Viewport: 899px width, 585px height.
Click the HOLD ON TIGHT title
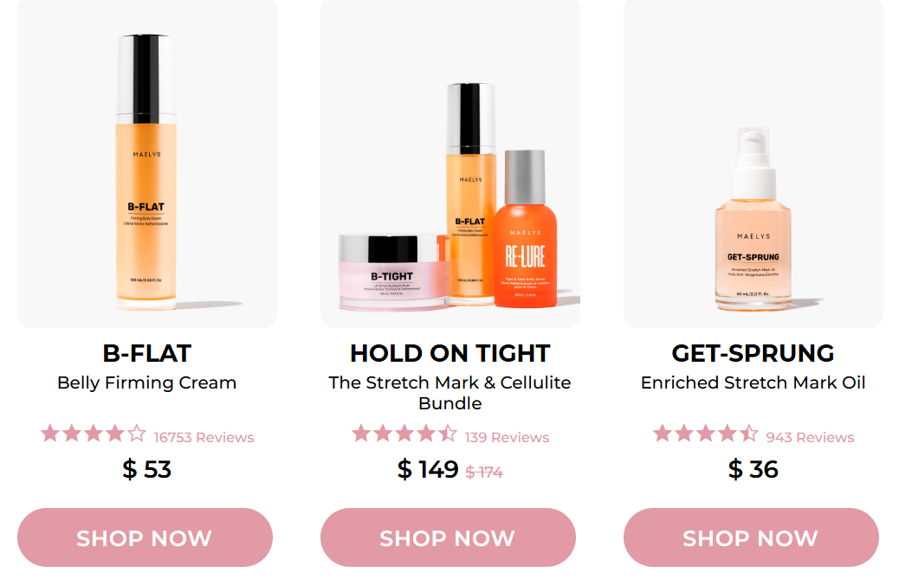(x=450, y=354)
